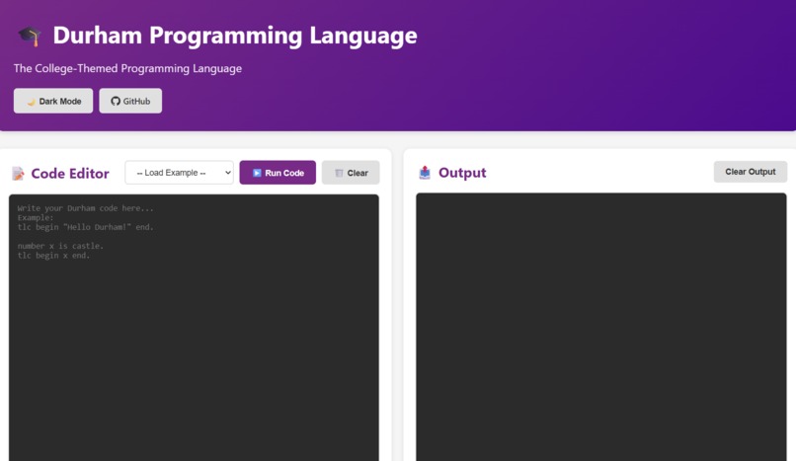Image resolution: width=796 pixels, height=461 pixels.
Task: Focus the Durham code editor text area
Action: (x=194, y=328)
